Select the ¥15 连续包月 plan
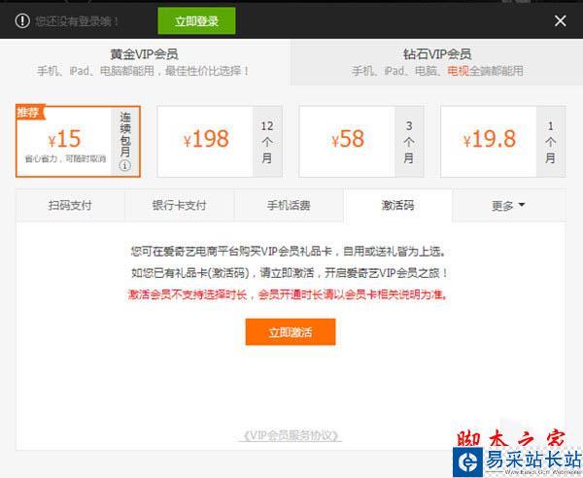 78,141
